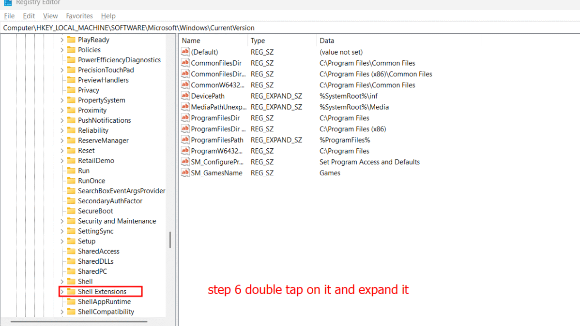
Task: Open the View menu
Action: pos(50,16)
